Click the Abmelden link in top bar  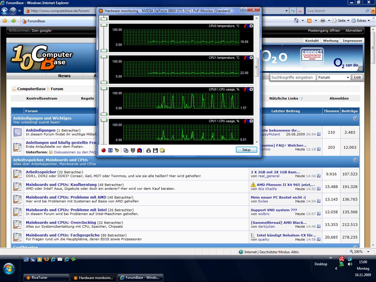click(x=354, y=31)
